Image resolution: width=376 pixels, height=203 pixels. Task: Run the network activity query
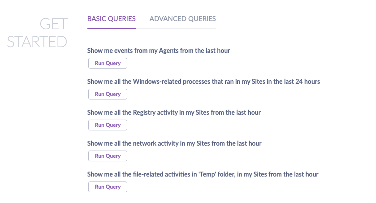pyautogui.click(x=108, y=156)
